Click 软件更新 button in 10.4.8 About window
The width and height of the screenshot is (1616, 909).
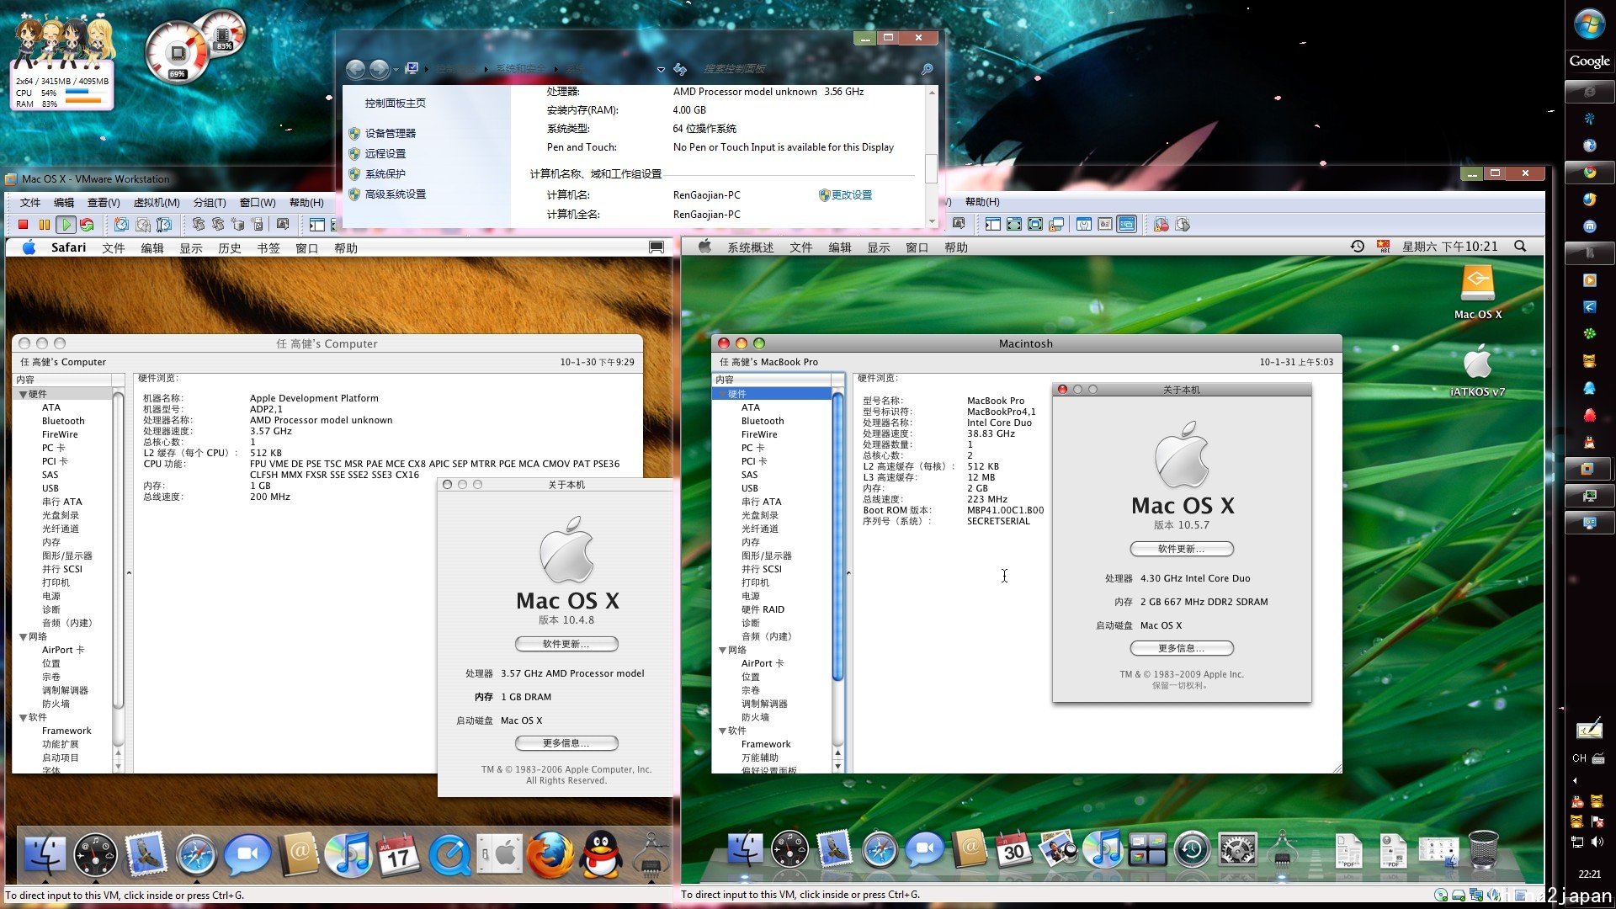[x=566, y=644]
